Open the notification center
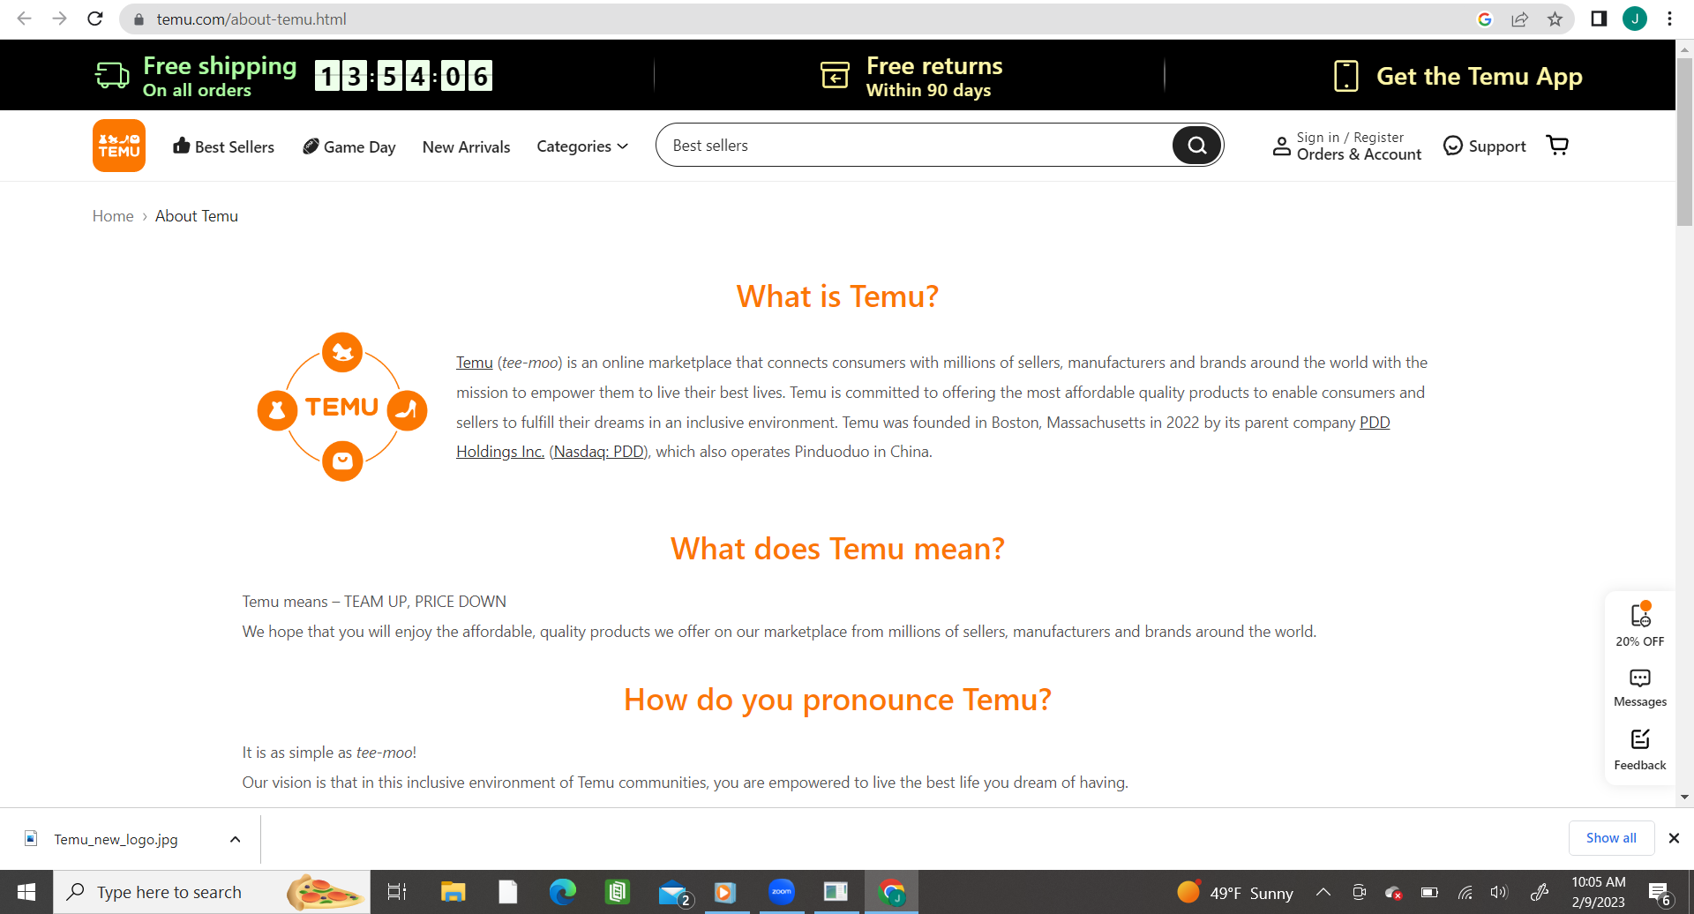The height and width of the screenshot is (914, 1694). pos(1660,893)
